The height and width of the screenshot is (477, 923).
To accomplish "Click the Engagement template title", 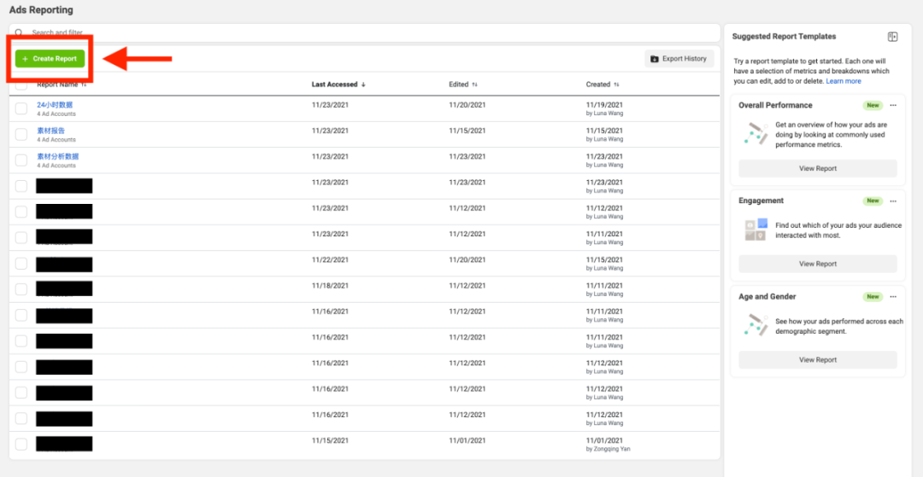I will pyautogui.click(x=761, y=201).
